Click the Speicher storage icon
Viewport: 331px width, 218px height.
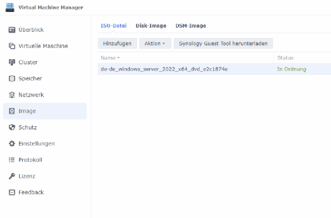pyautogui.click(x=12, y=79)
